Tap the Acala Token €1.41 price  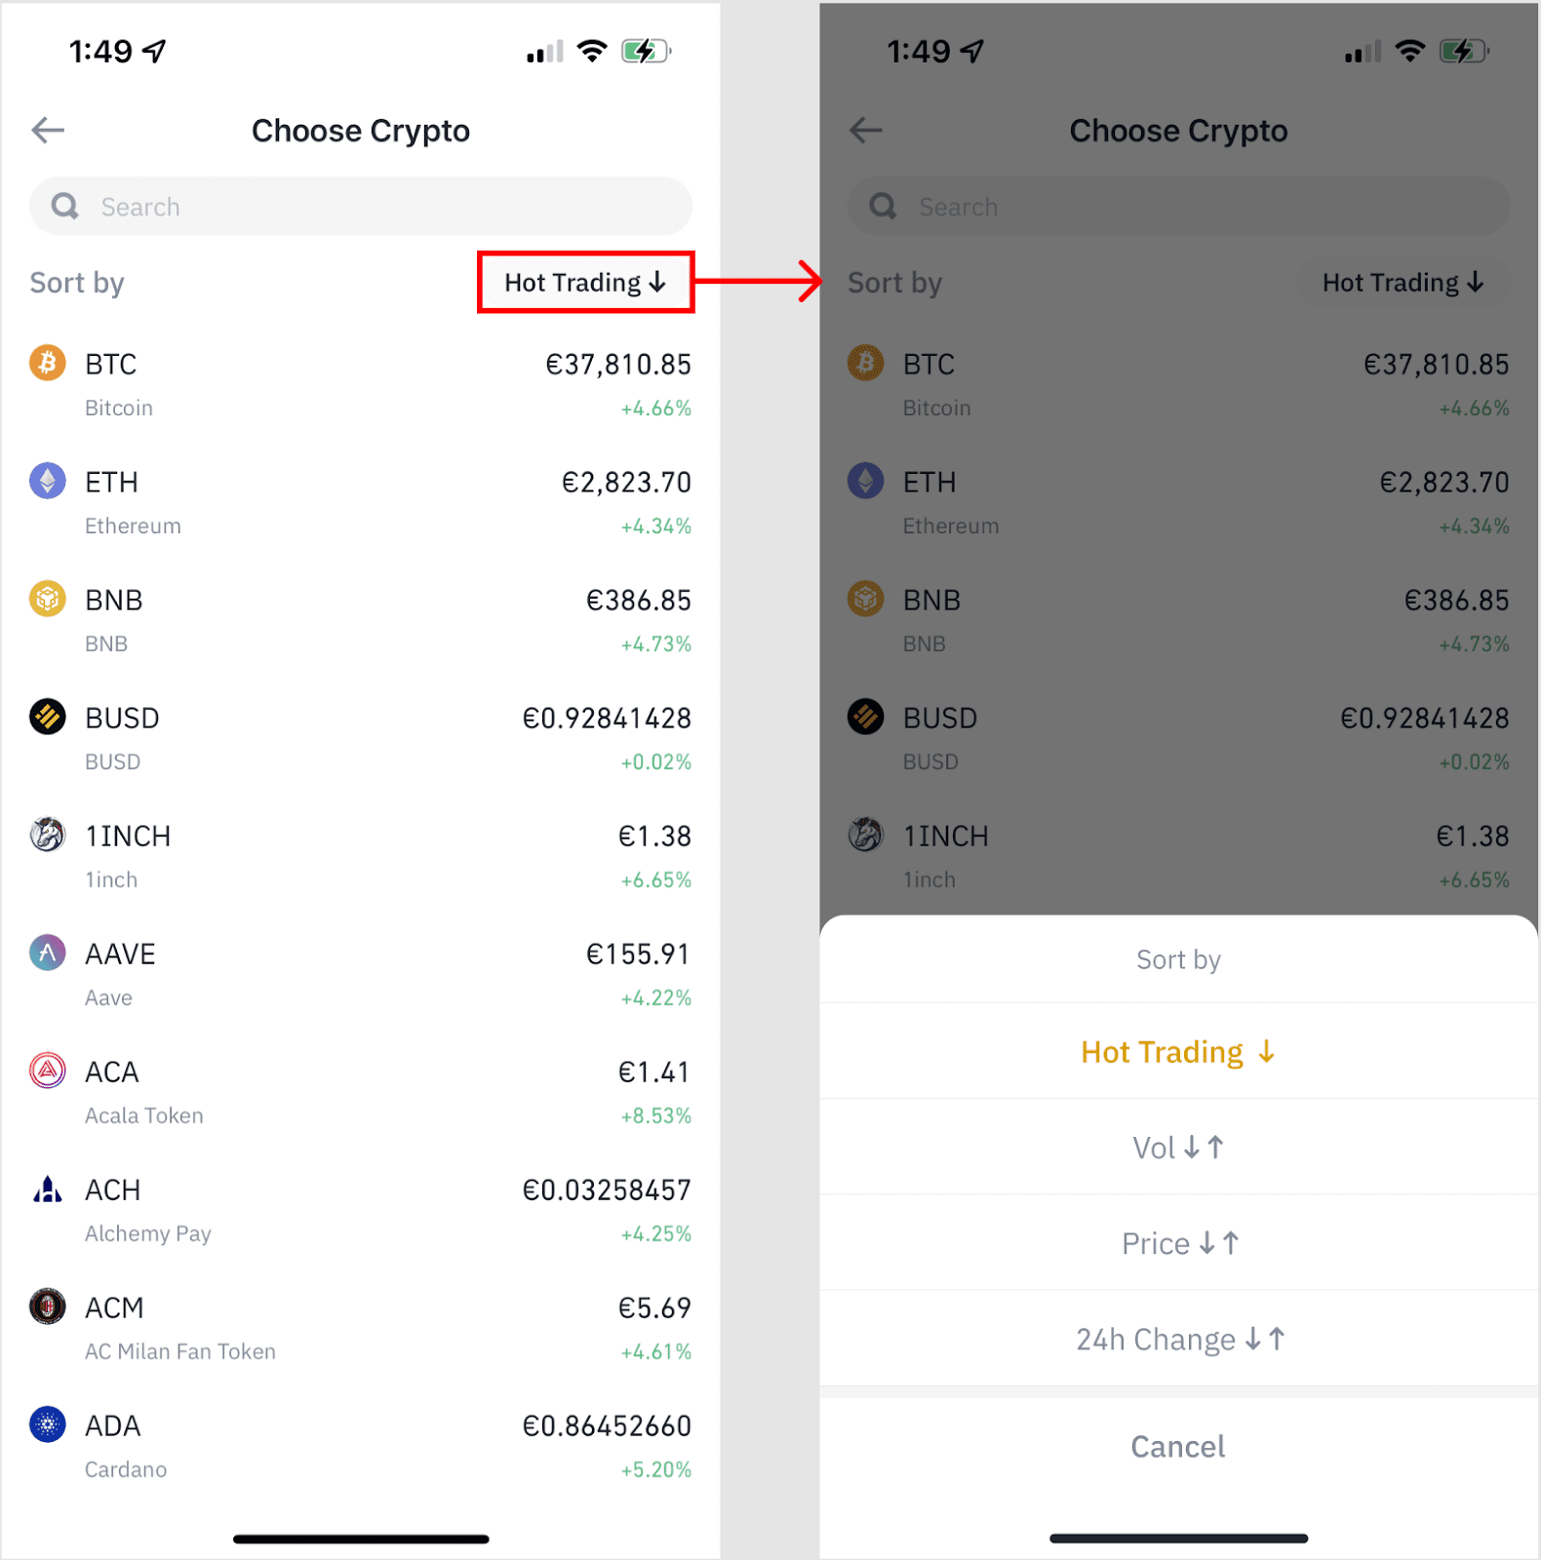[x=653, y=1072]
